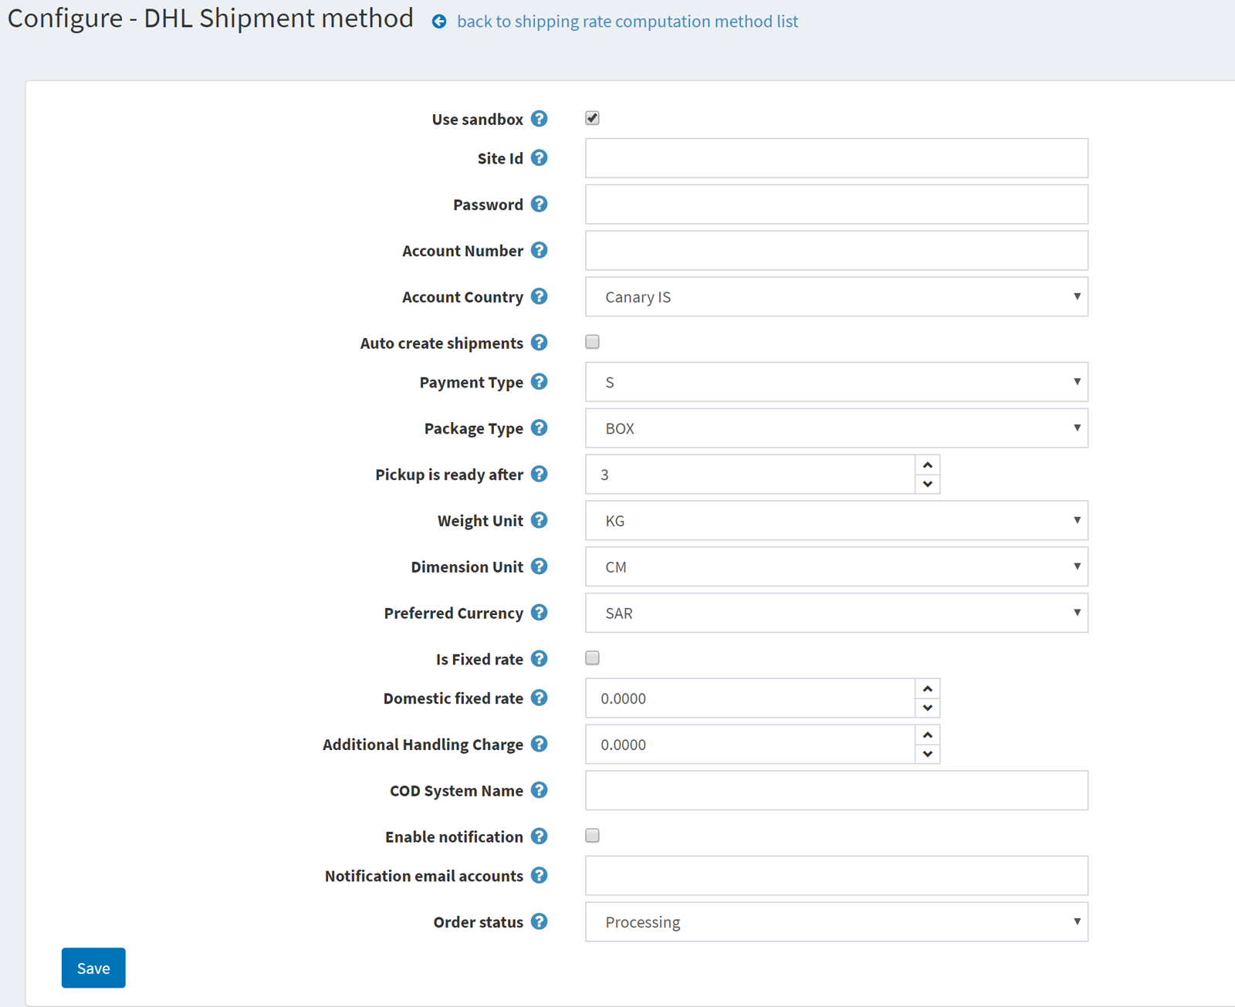Click the help icon next to Site Id
The image size is (1235, 1007).
(540, 157)
